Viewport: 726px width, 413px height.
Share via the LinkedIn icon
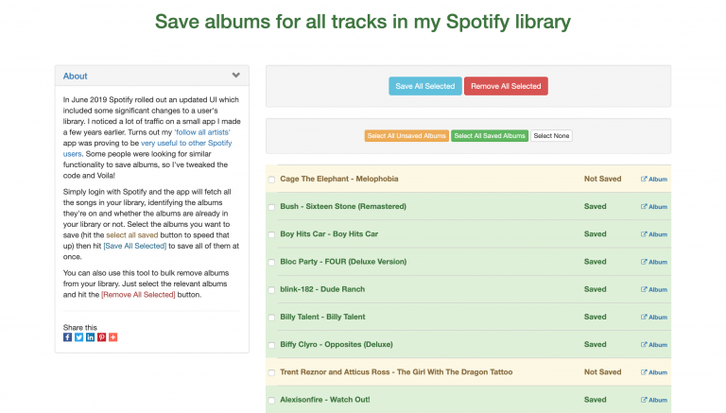91,337
